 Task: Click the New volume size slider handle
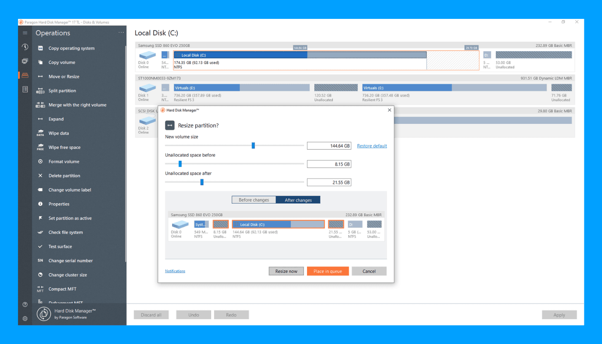[253, 145]
